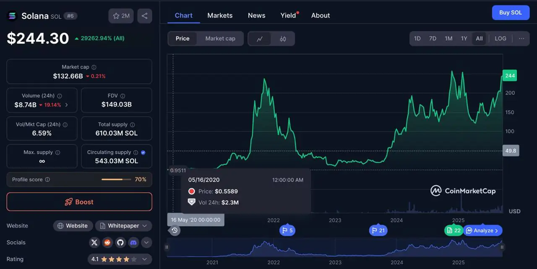Open Total supply info icon
Viewport: 537px width, 269px height.
(x=133, y=124)
